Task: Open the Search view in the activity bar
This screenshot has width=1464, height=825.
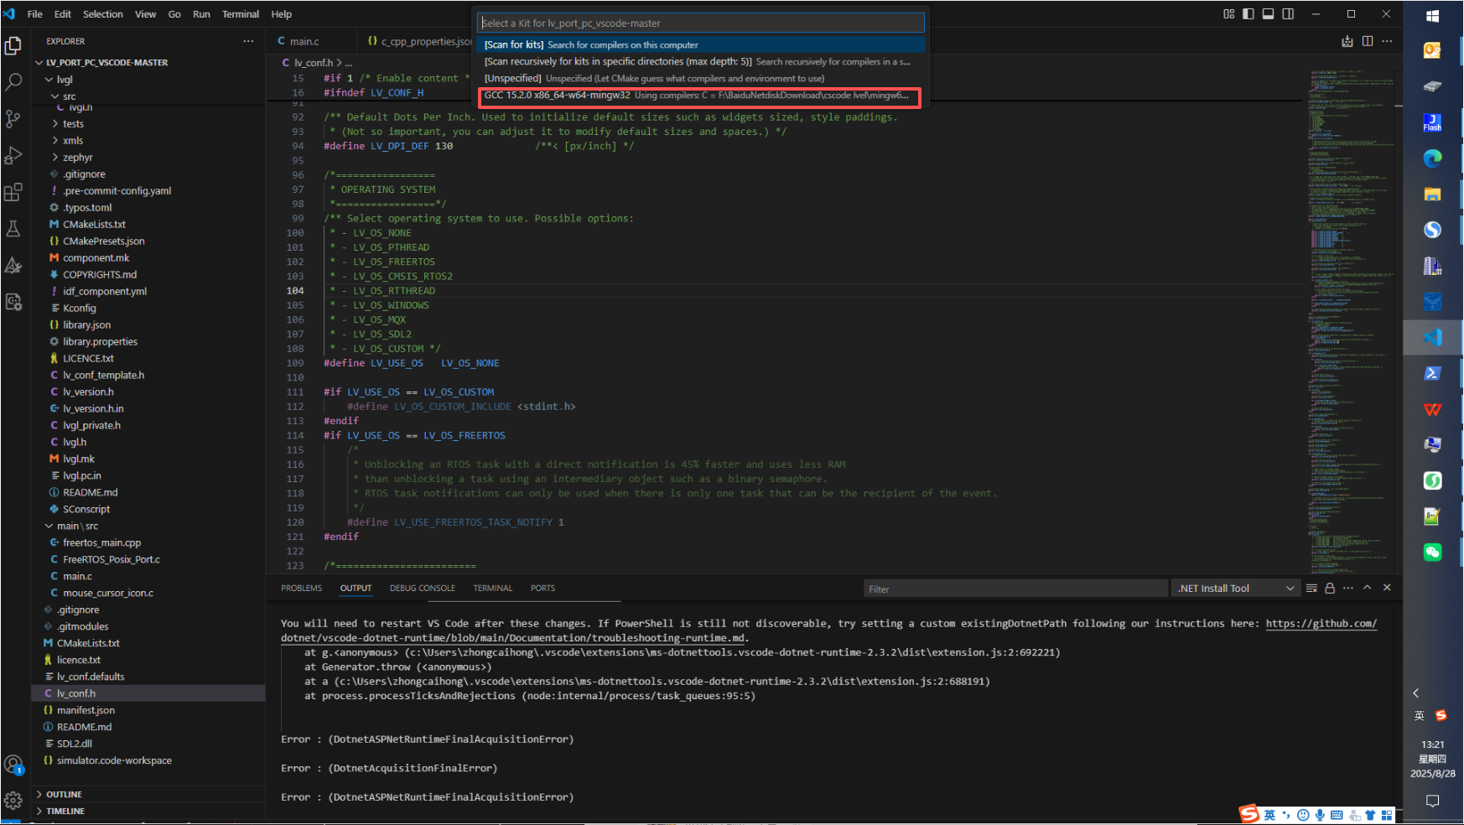Action: click(13, 82)
